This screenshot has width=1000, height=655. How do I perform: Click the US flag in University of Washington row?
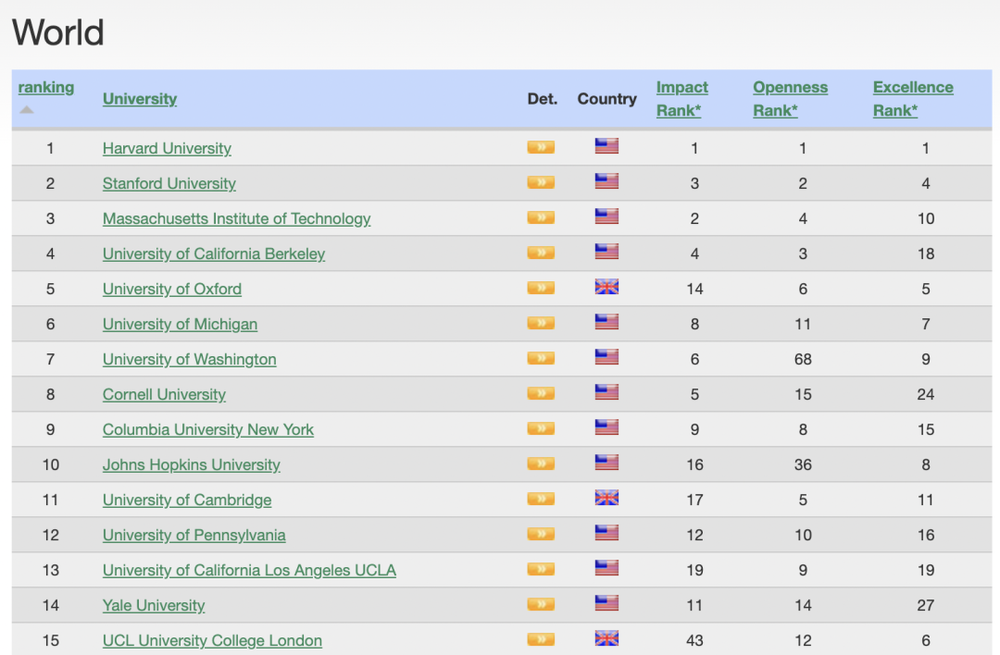pyautogui.click(x=606, y=357)
